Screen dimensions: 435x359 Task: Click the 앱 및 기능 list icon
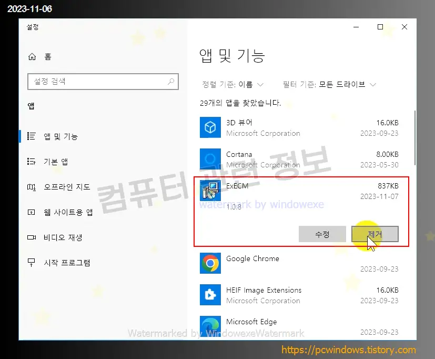click(x=32, y=136)
